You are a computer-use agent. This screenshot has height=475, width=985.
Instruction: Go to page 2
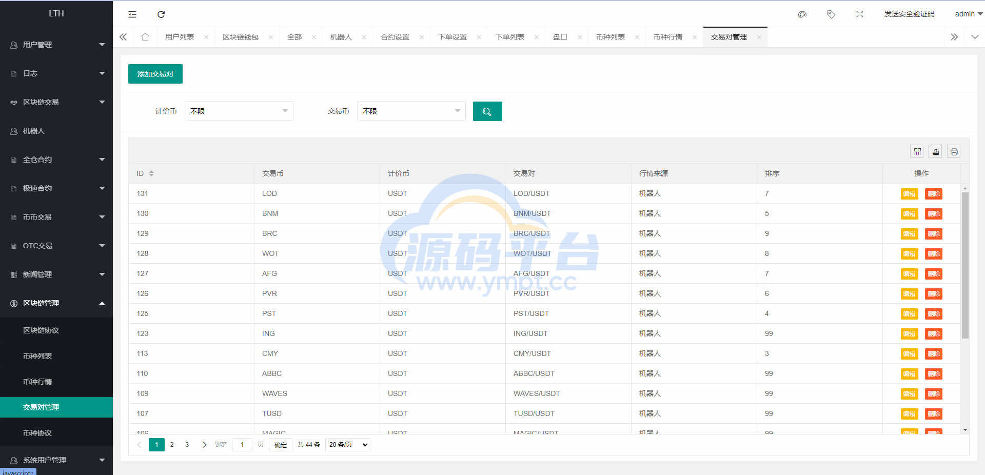[172, 445]
